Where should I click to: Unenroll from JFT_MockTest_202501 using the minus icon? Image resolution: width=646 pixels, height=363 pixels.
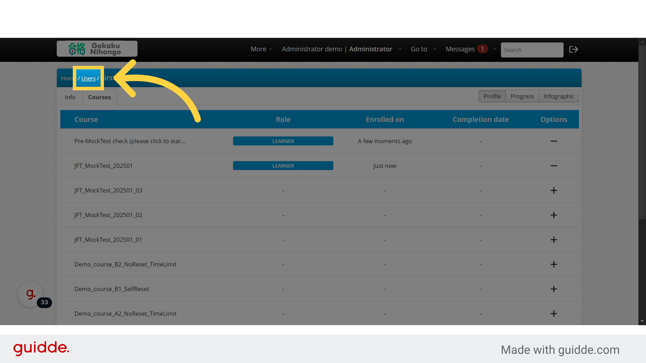coord(553,166)
